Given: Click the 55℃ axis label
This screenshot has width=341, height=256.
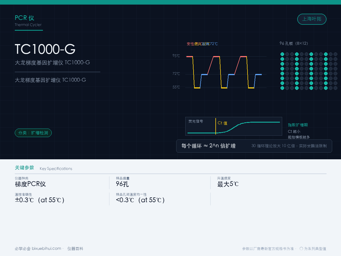Looking at the screenshot, I should [x=176, y=87].
